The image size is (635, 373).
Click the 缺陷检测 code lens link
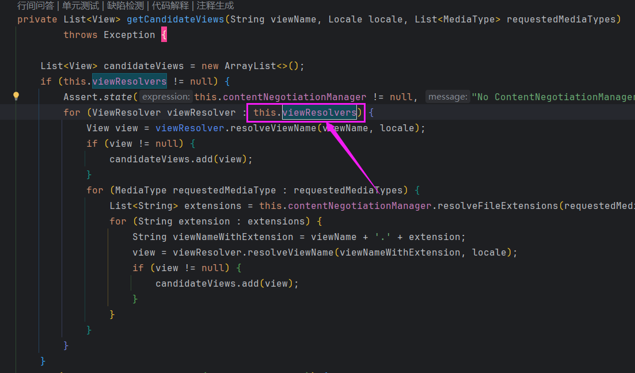point(125,6)
